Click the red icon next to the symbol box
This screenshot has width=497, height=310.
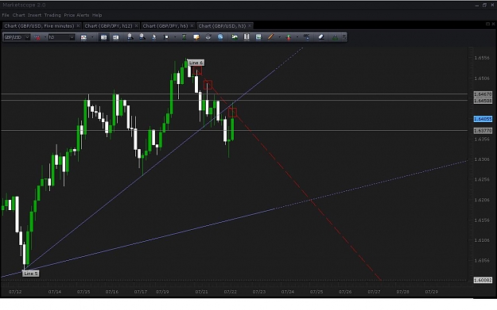pos(37,37)
